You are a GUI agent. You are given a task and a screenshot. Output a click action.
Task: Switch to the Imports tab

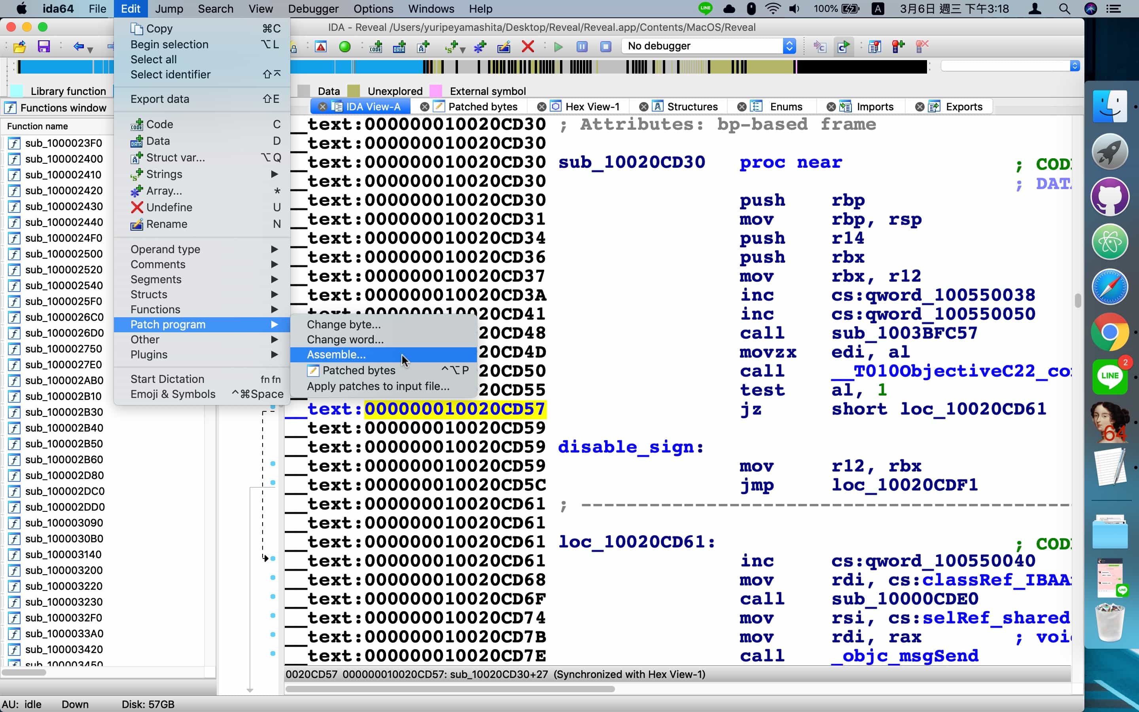(x=874, y=107)
